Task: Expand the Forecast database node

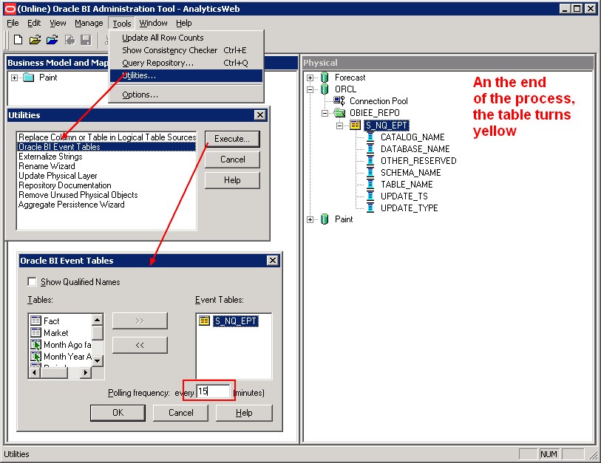Action: (310, 78)
